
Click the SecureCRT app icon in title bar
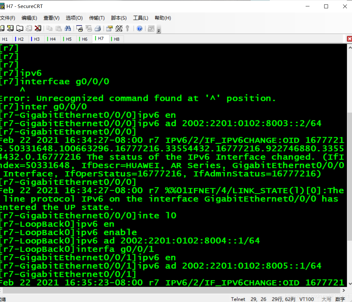coord(2,6)
